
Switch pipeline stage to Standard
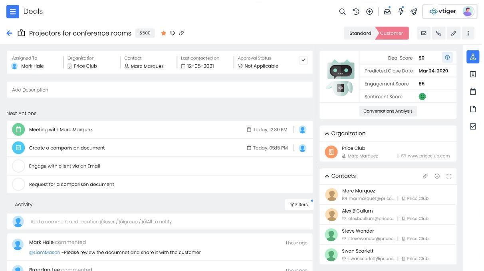[x=360, y=33]
